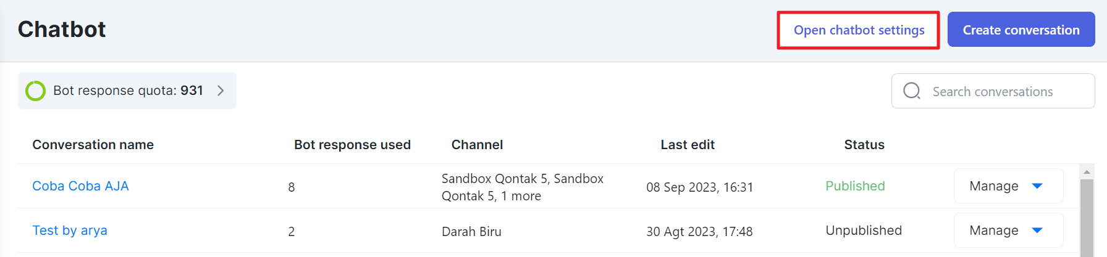Open the Coba Coba AJA conversation
Viewport: 1107px width, 257px height.
click(80, 186)
